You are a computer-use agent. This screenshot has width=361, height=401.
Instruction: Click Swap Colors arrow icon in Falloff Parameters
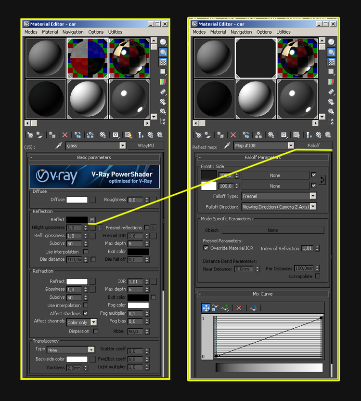322,180
